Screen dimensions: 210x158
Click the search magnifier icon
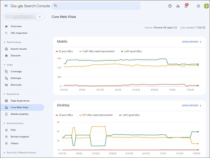tap(56, 6)
